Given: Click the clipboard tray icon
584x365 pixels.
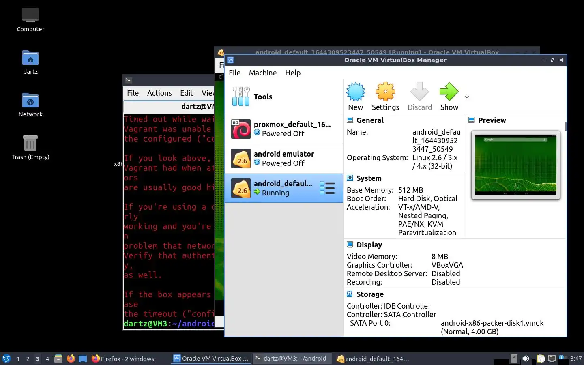Looking at the screenshot, I should (541, 359).
